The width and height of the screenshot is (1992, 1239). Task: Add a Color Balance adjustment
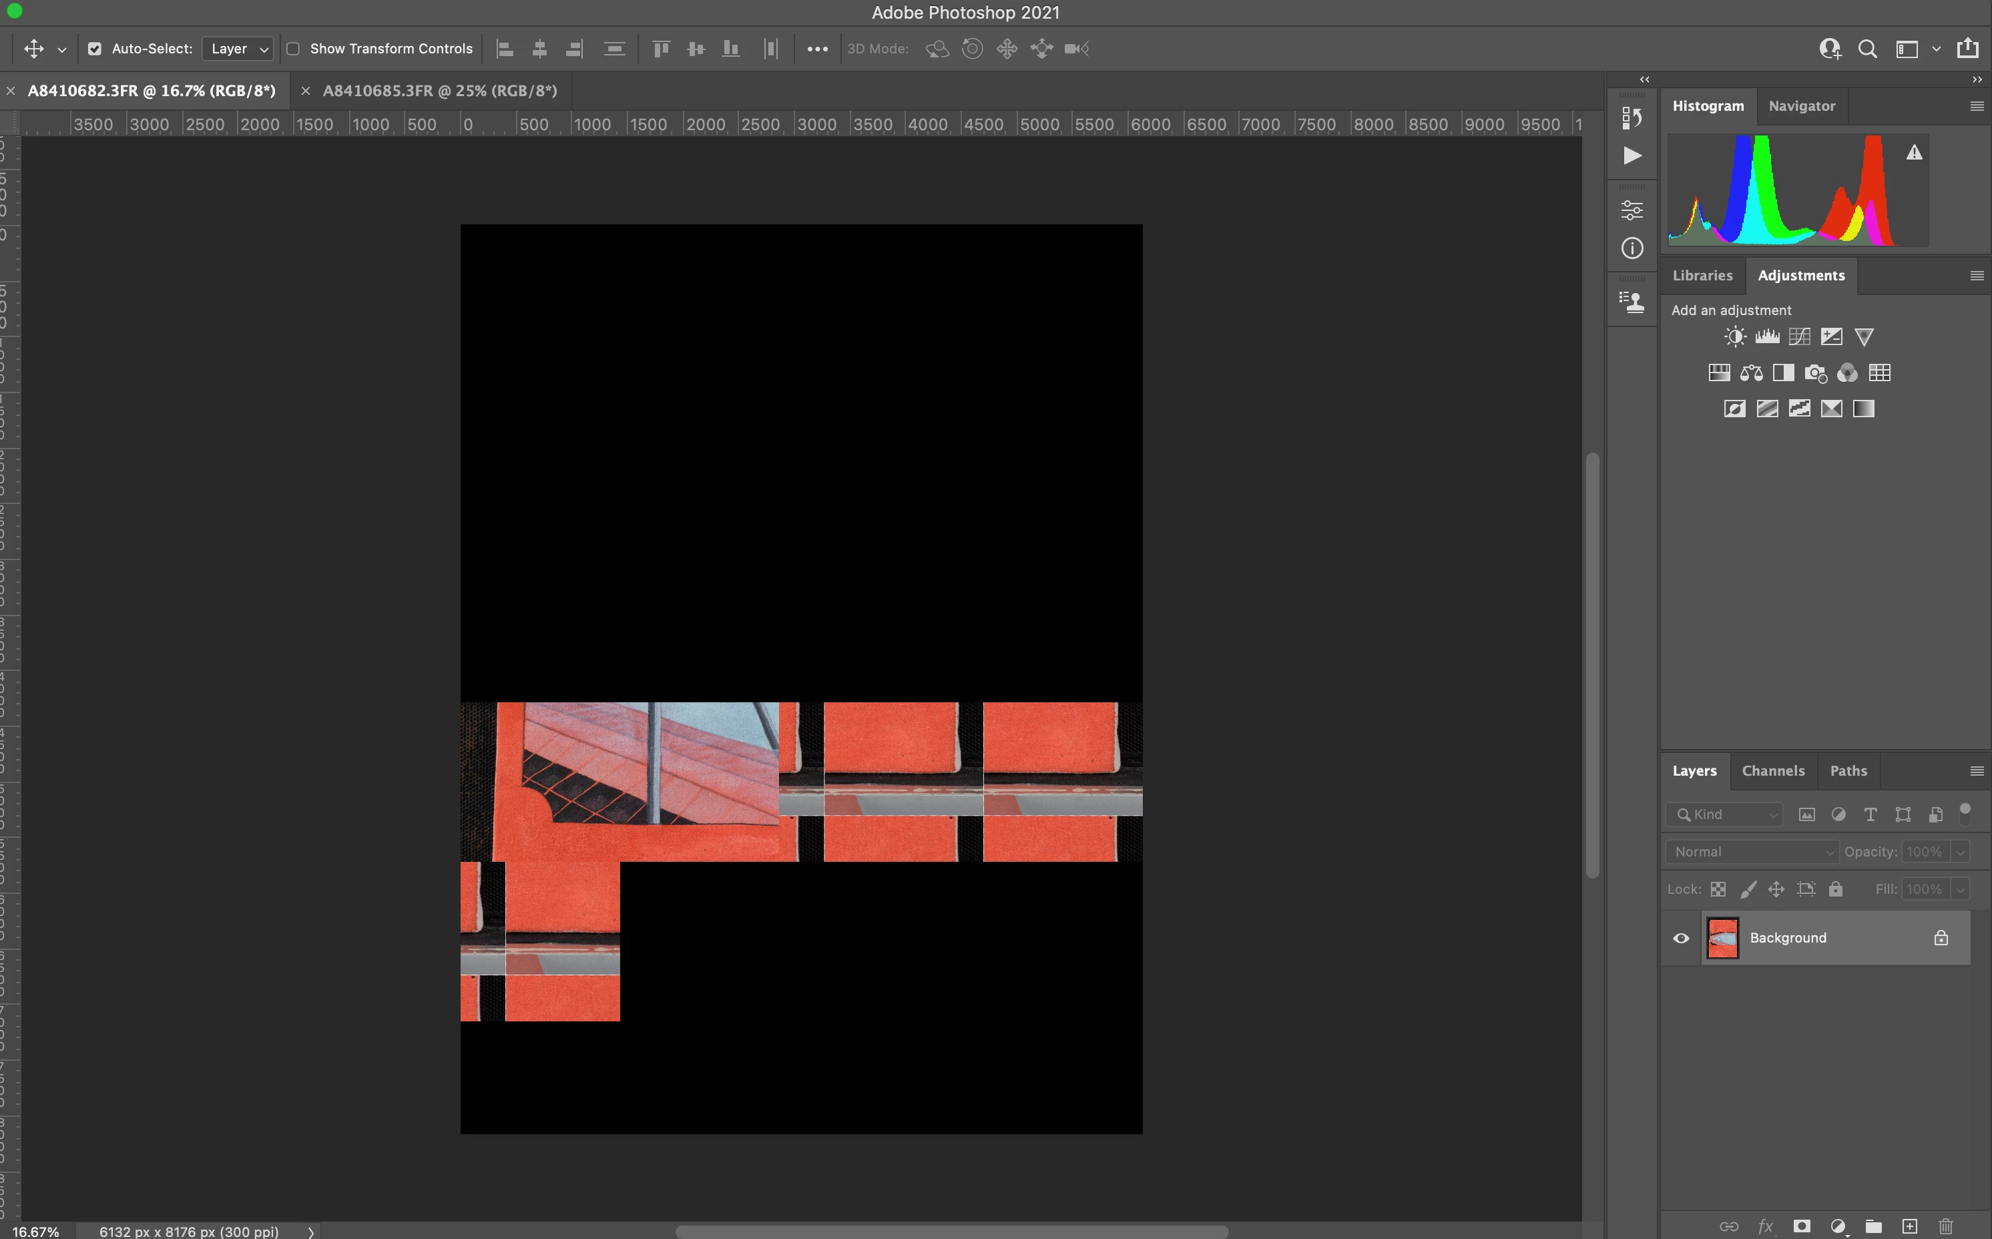(x=1751, y=373)
